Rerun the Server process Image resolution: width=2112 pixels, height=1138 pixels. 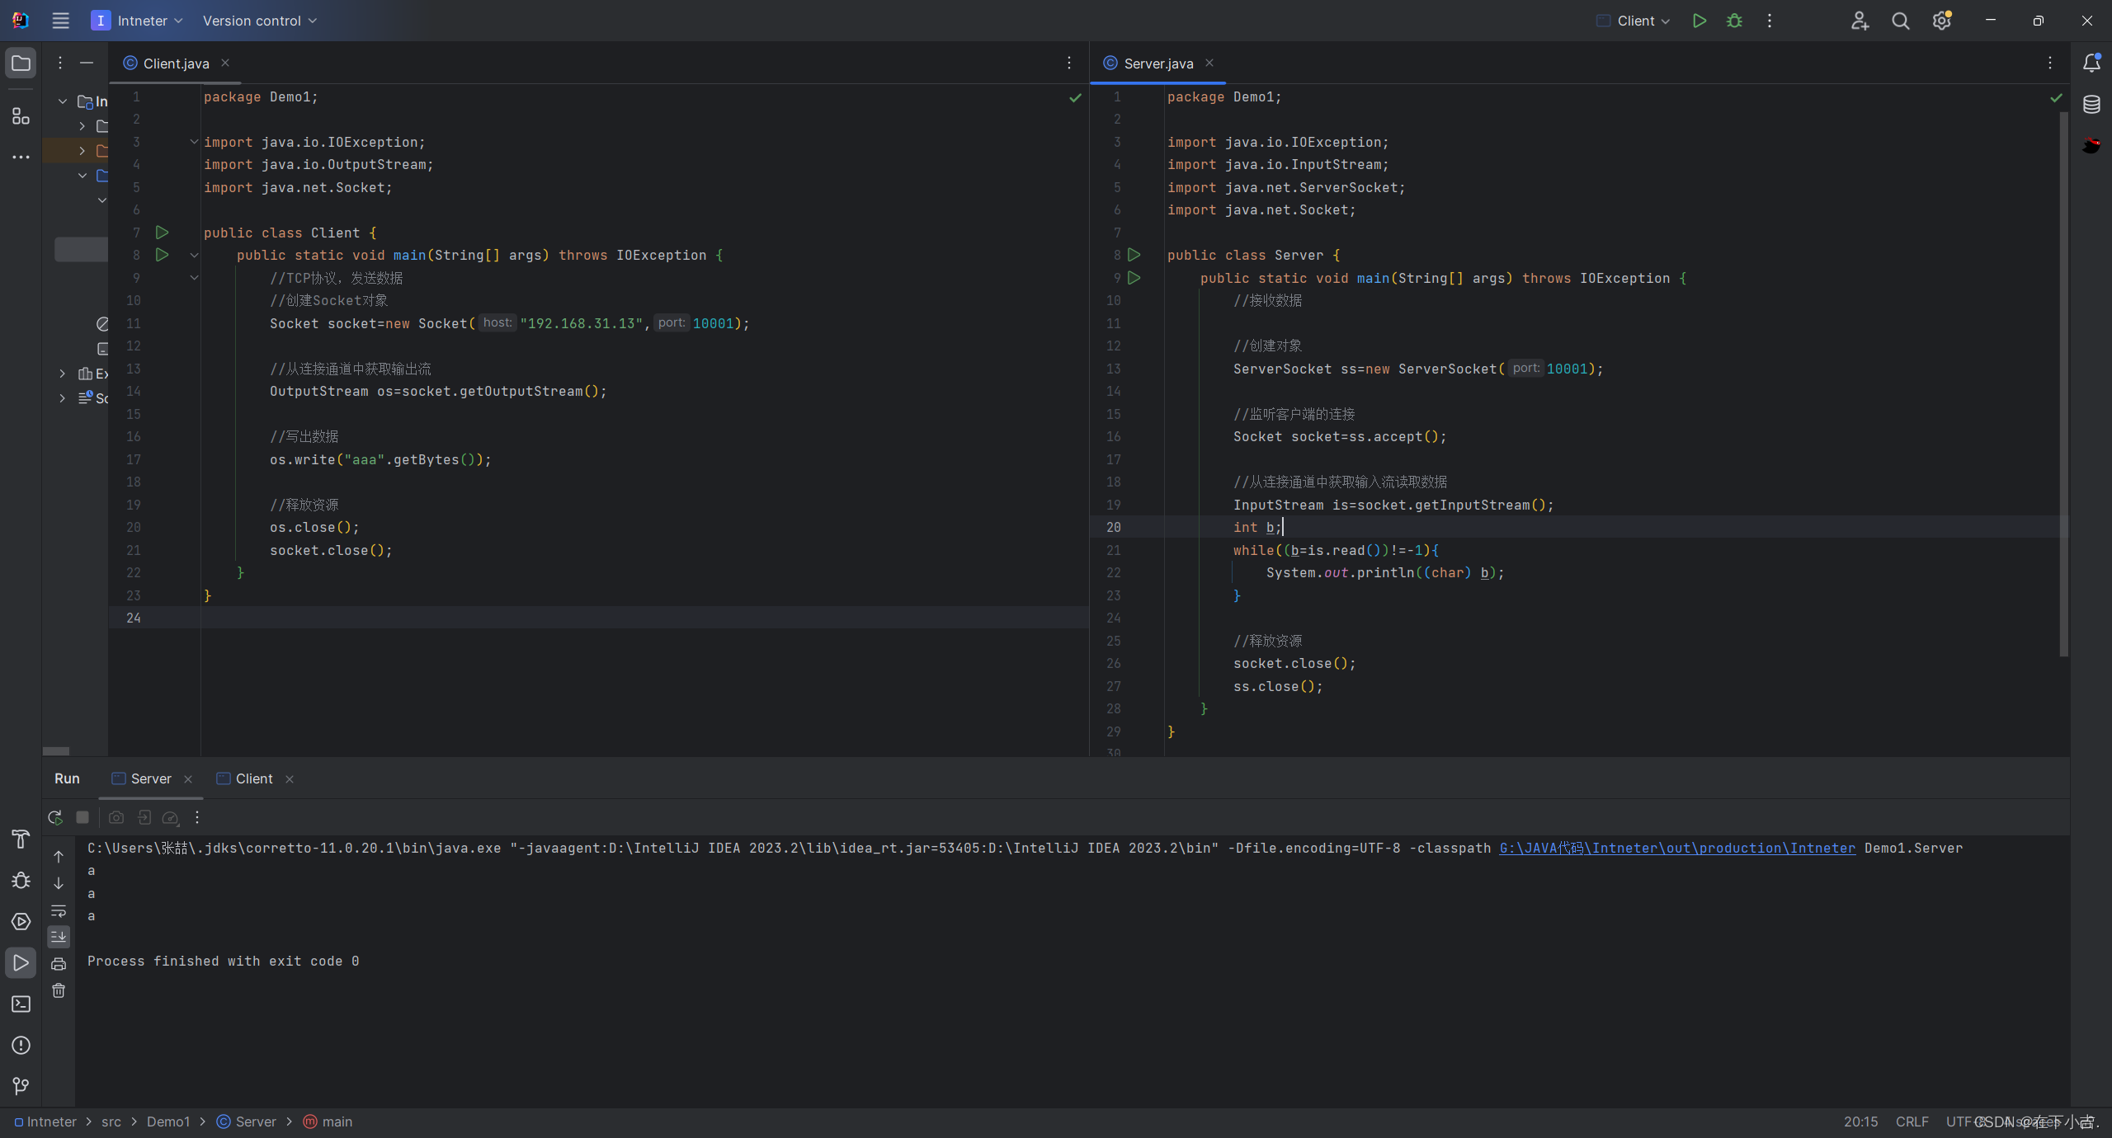point(55,817)
